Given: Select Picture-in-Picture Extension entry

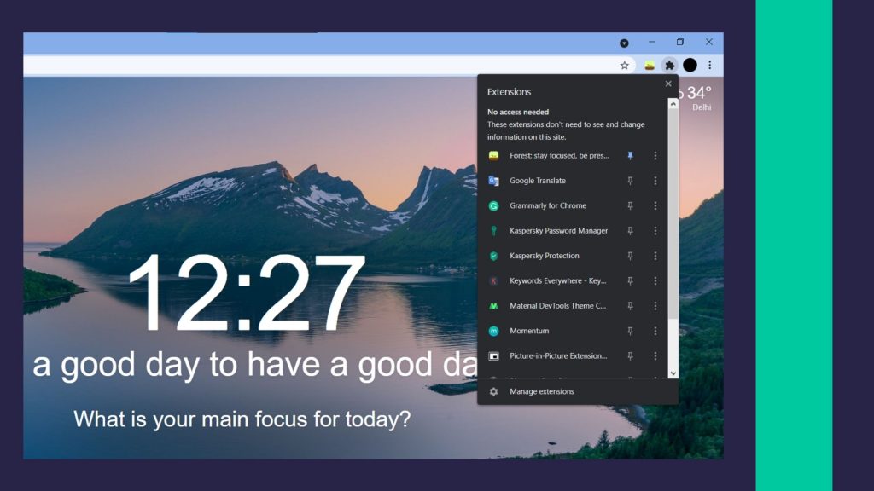Looking at the screenshot, I should pos(558,355).
